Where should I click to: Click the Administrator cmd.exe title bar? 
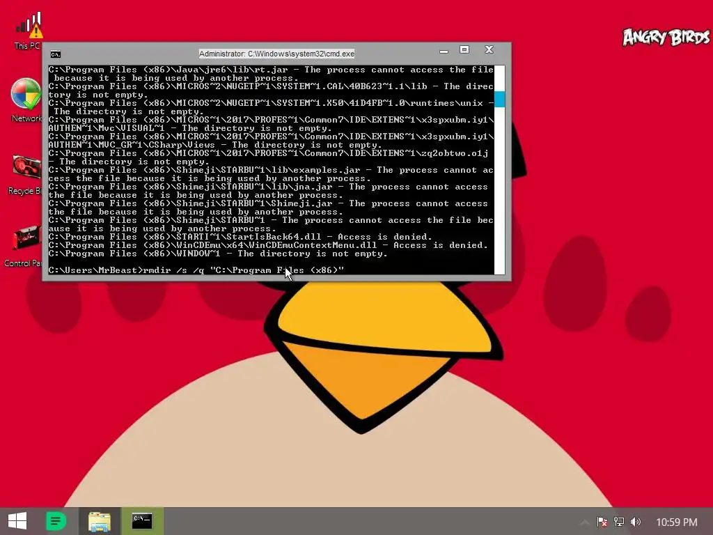click(x=276, y=54)
